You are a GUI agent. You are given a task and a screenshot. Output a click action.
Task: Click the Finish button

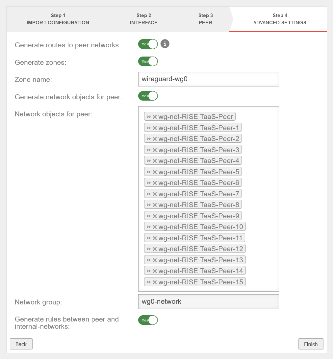pyautogui.click(x=311, y=344)
